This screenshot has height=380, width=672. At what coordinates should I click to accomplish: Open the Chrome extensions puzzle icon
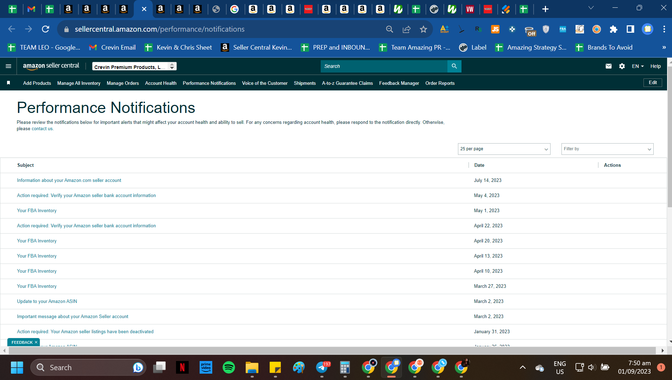[614, 29]
